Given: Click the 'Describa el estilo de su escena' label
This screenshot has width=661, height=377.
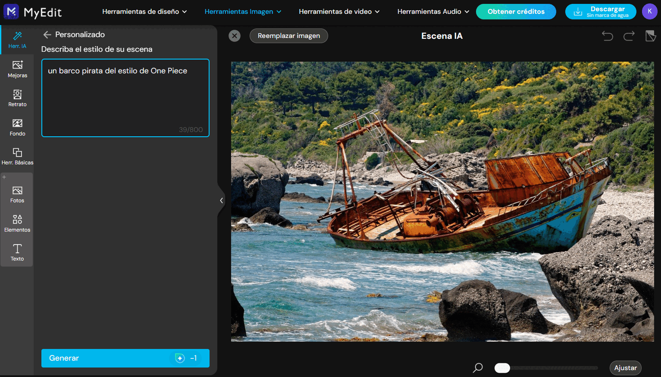Looking at the screenshot, I should click(97, 49).
